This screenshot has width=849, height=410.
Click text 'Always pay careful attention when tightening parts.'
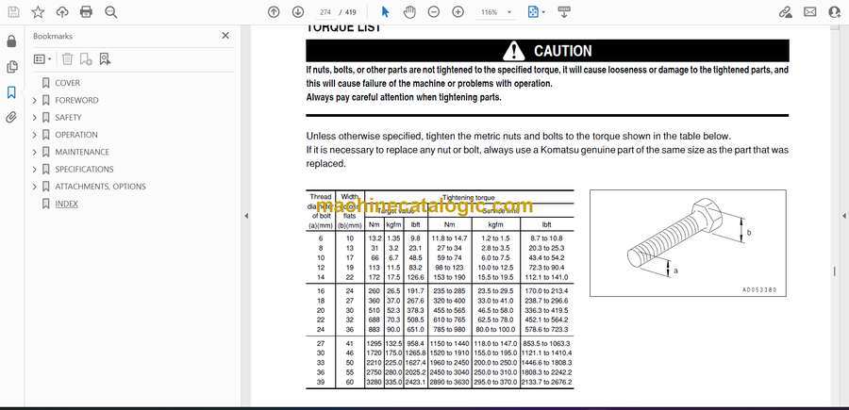404,98
